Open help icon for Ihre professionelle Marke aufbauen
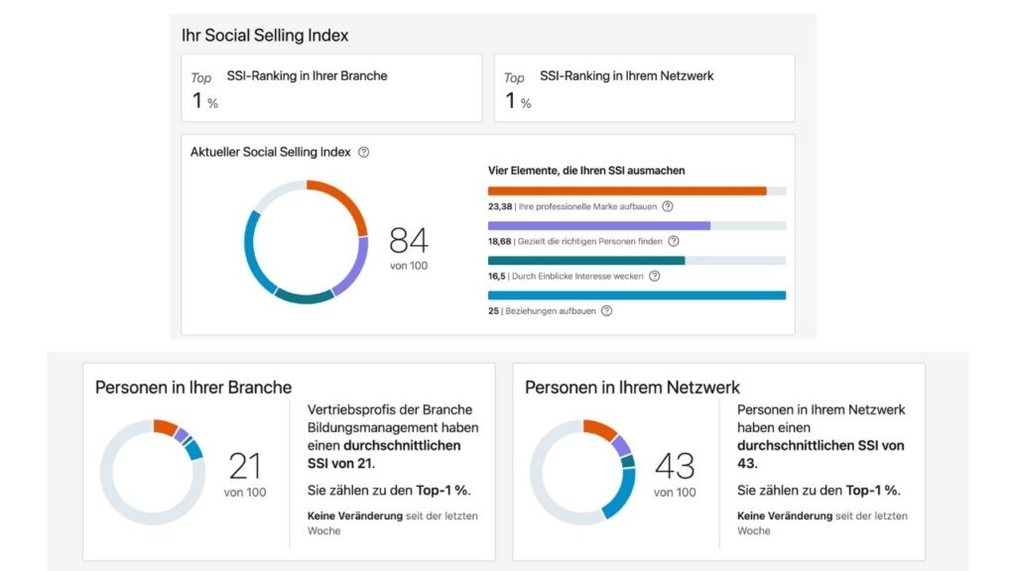This screenshot has width=1016, height=571. (x=668, y=206)
